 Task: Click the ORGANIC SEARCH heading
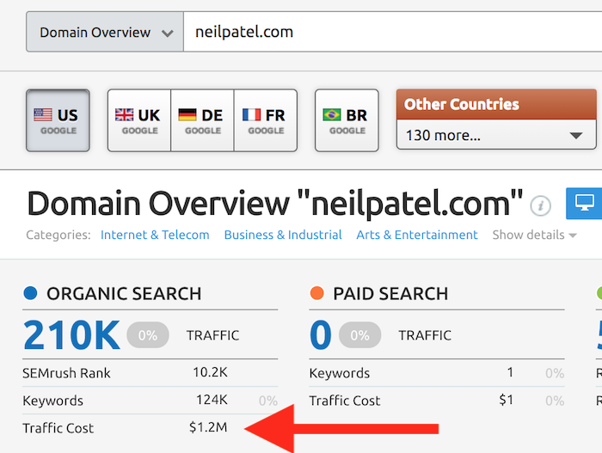pyautogui.click(x=124, y=294)
